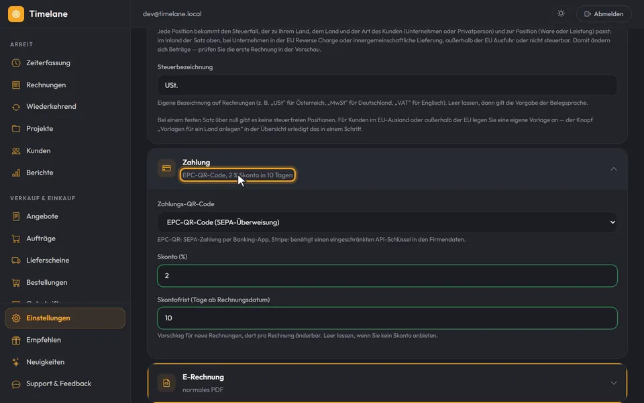The height and width of the screenshot is (403, 644).
Task: Click the Berichte bar chart icon
Action: pos(16,173)
